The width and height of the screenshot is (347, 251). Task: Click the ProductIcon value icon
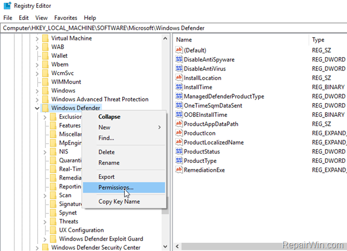click(179, 133)
